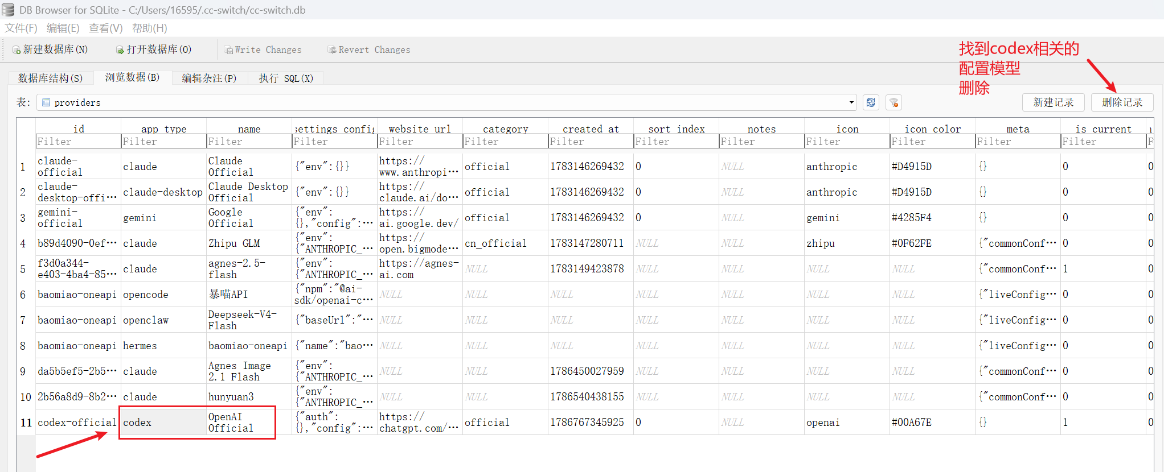This screenshot has height=472, width=1164.
Task: Click the Open Database toolbar button
Action: pos(154,49)
